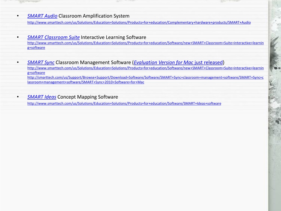Screen dimensions: 281x211
Task: Open the SMART Sync title link
Action: [41, 62]
